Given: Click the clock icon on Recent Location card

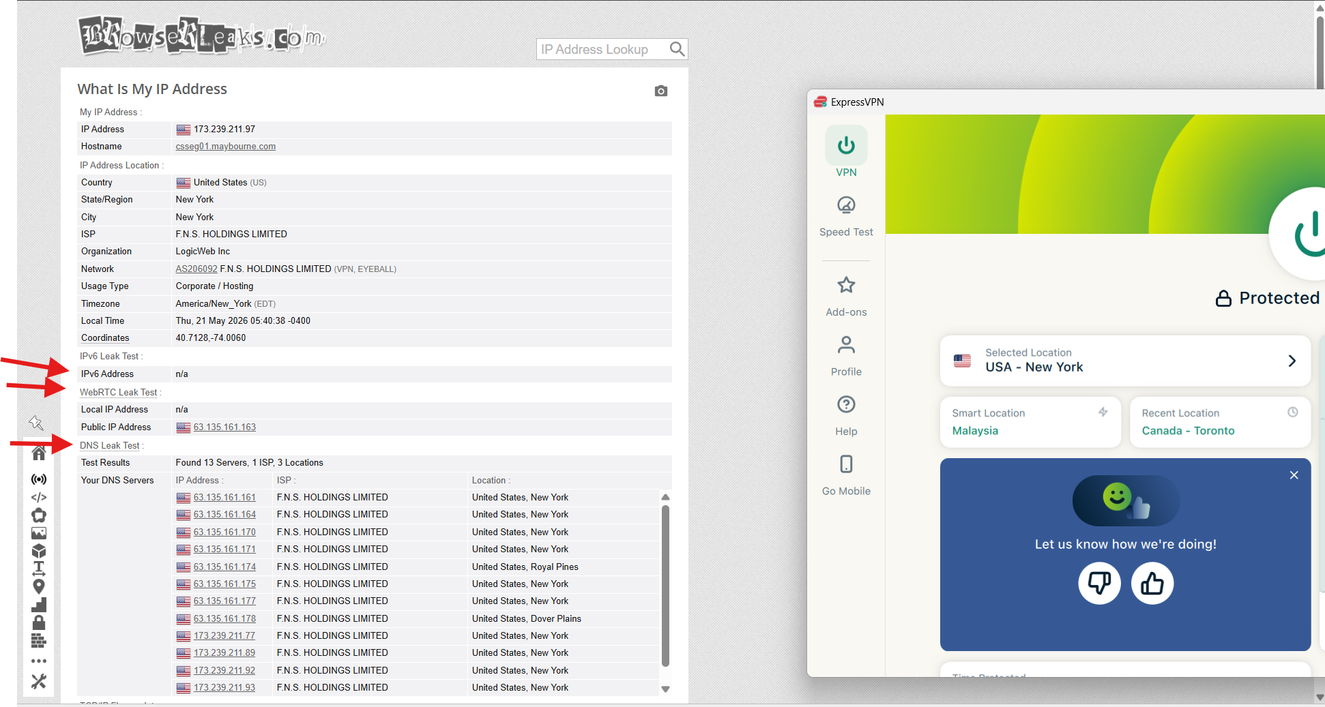Looking at the screenshot, I should tap(1292, 412).
